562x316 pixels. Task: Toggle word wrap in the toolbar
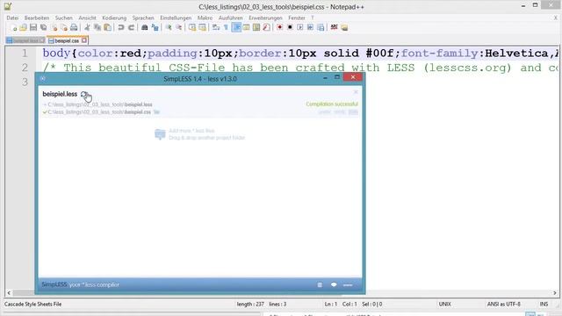click(216, 27)
